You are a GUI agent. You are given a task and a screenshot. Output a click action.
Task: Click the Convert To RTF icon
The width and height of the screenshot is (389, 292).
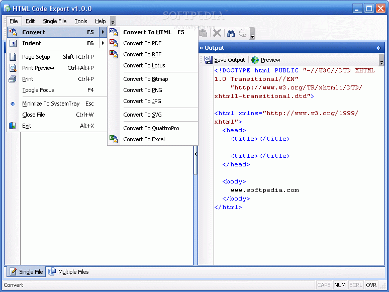tap(114, 54)
